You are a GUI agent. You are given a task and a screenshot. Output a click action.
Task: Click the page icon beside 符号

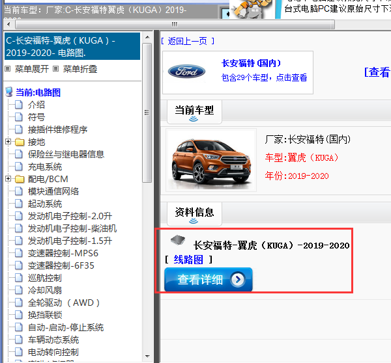tap(19, 117)
